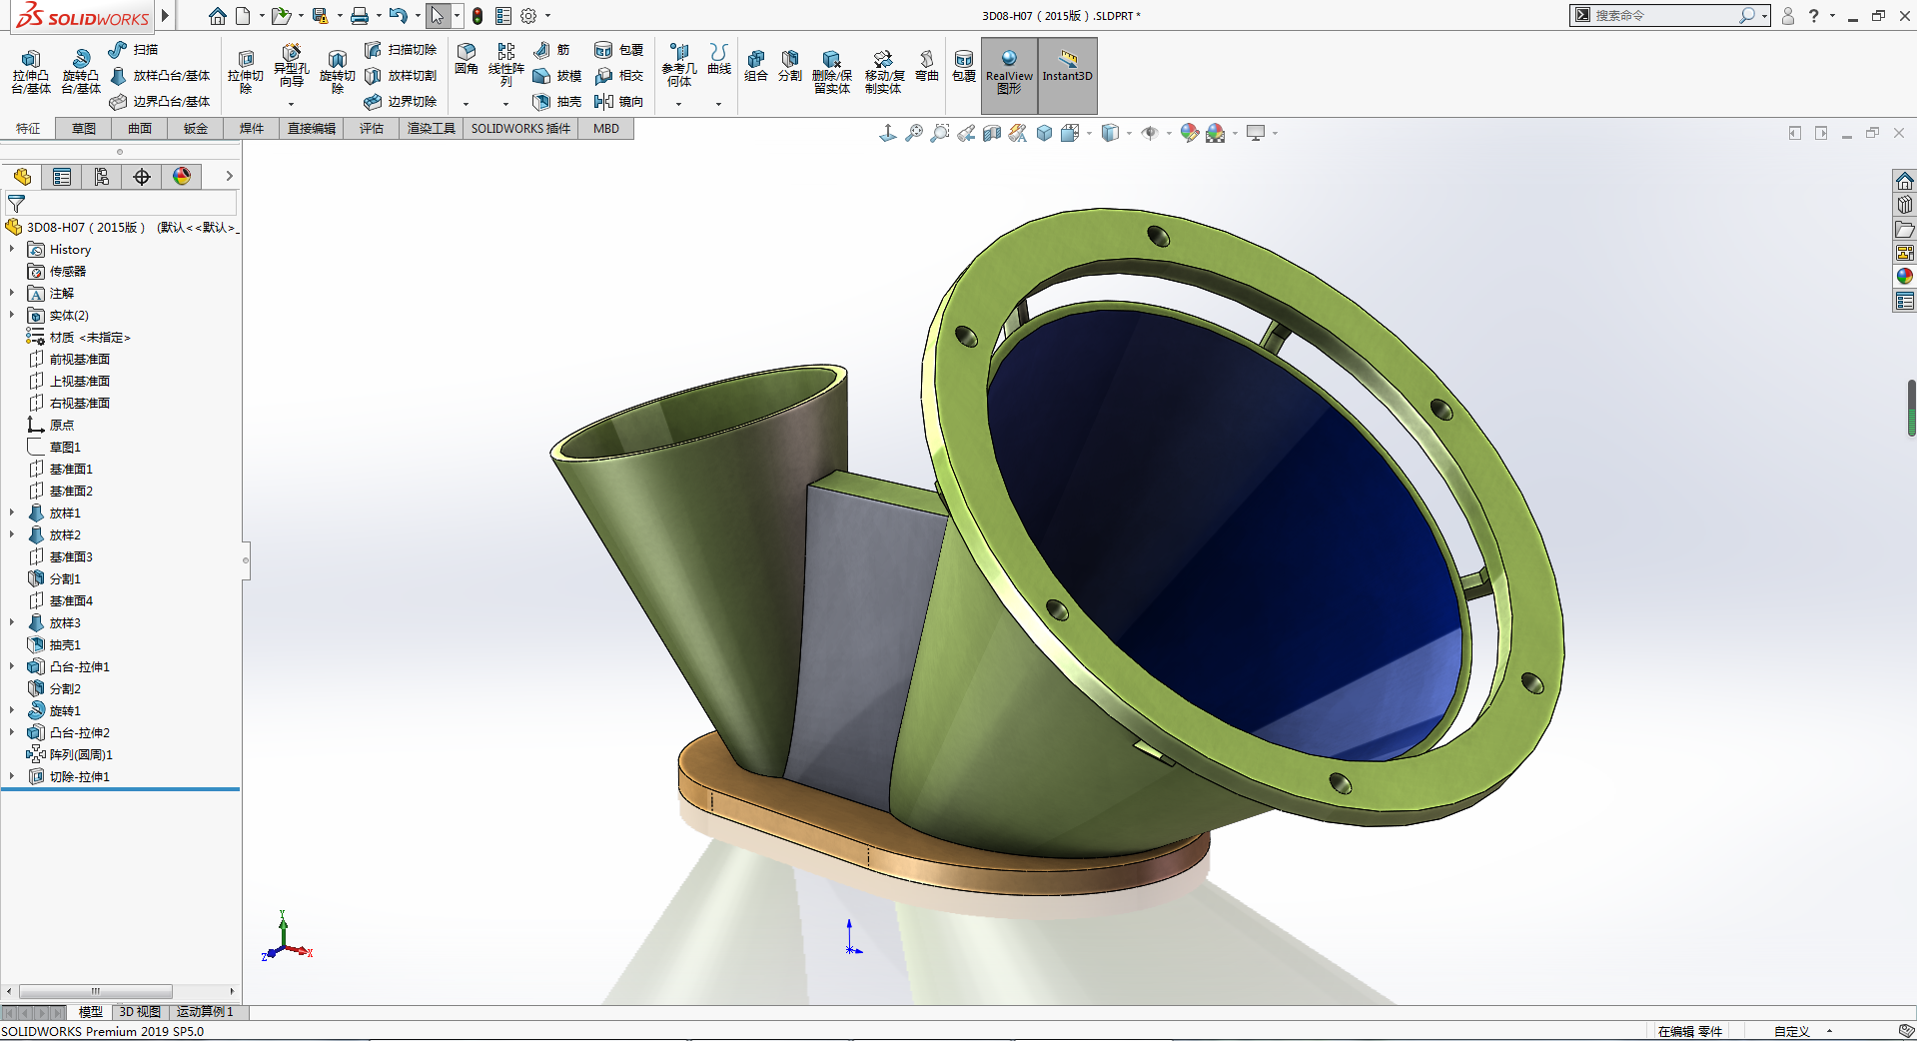Toggle the rebuild traffic light button
The width and height of the screenshot is (1917, 1041).
478,16
